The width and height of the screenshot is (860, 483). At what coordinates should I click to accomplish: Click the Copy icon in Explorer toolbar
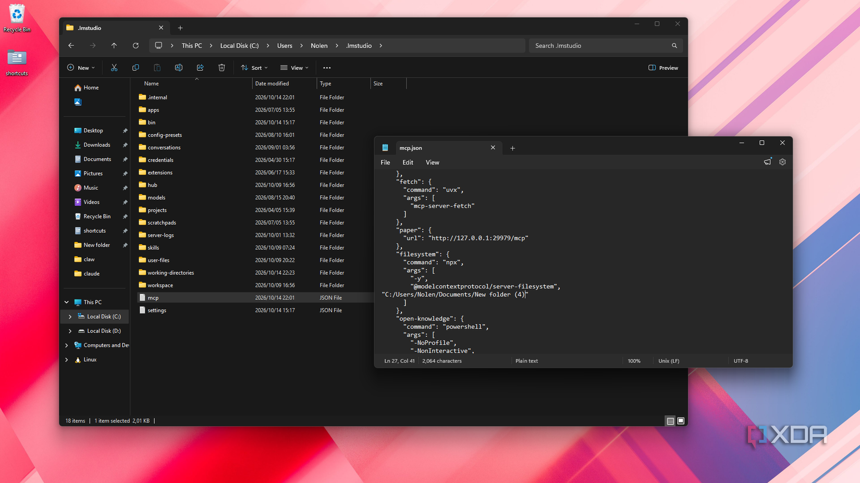coord(136,68)
